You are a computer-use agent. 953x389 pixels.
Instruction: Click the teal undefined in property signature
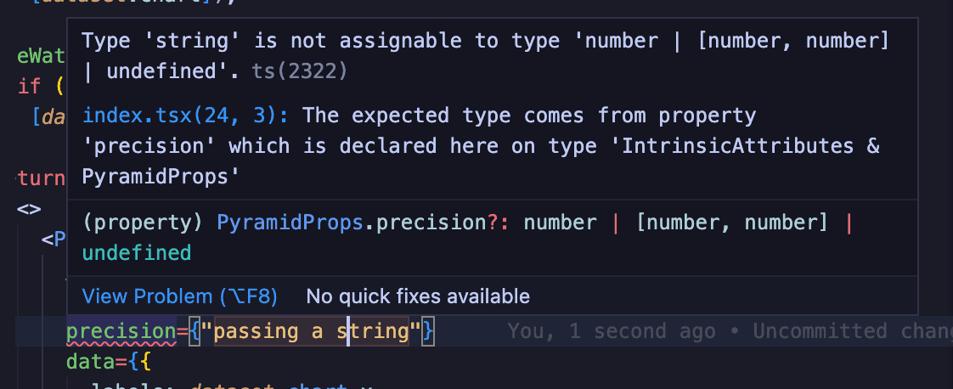136,253
